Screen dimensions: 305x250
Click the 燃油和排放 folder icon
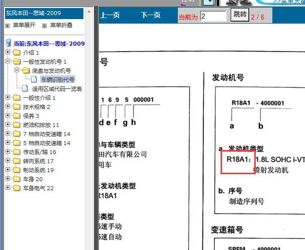(x=17, y=125)
